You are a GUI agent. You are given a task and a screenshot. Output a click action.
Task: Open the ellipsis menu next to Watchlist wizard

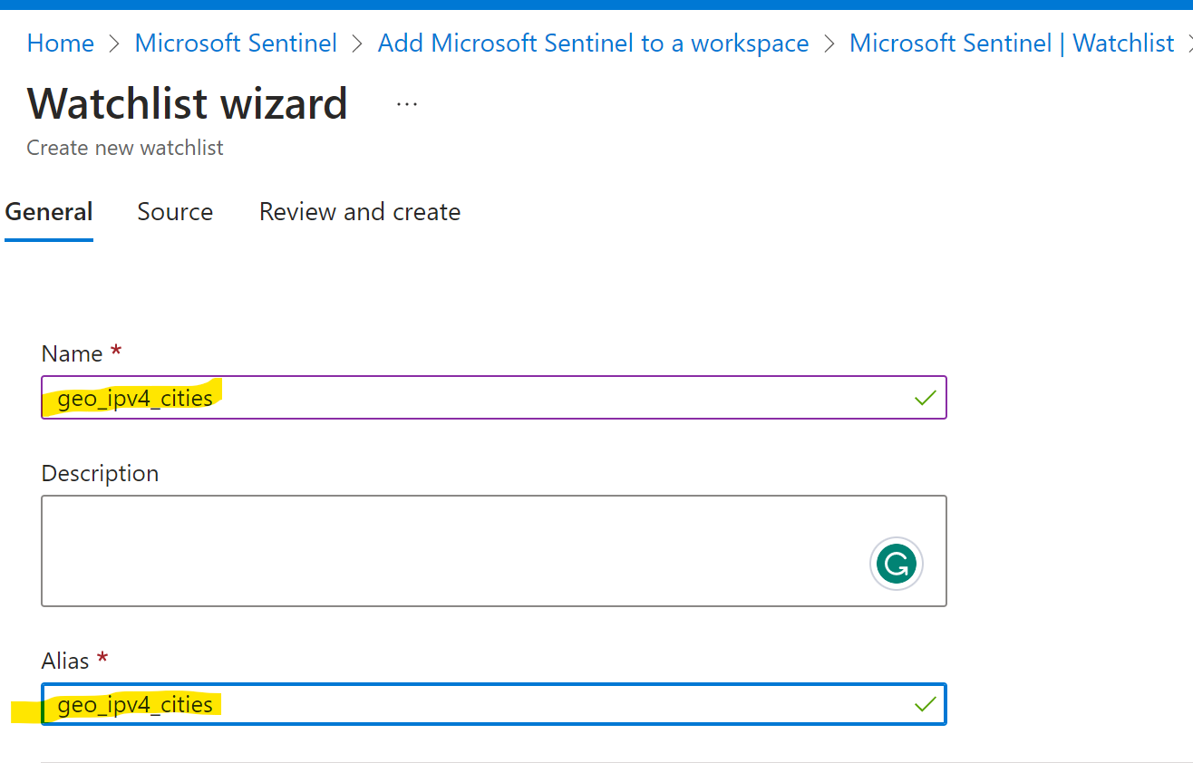tap(406, 102)
